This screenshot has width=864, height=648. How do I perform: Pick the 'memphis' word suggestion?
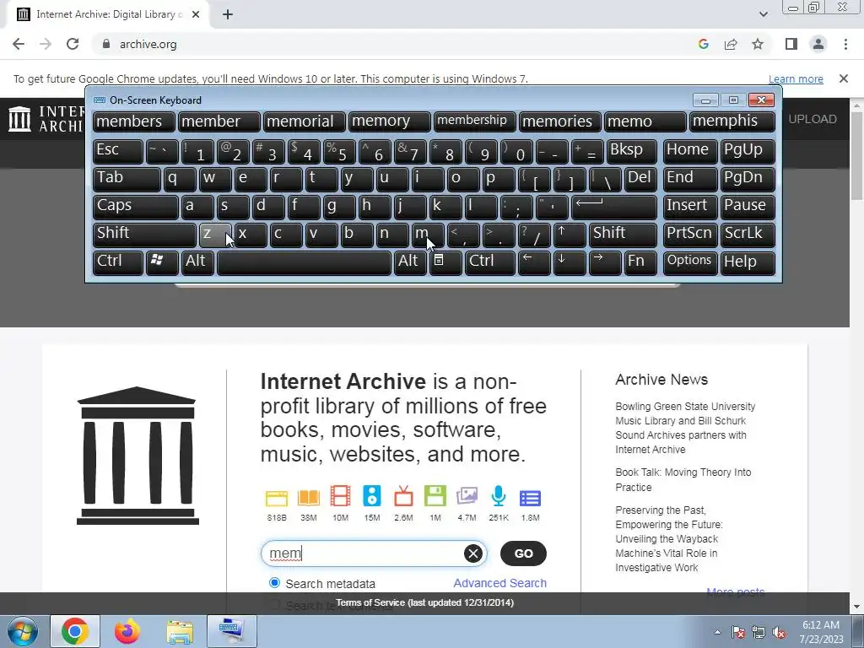pyautogui.click(x=732, y=121)
